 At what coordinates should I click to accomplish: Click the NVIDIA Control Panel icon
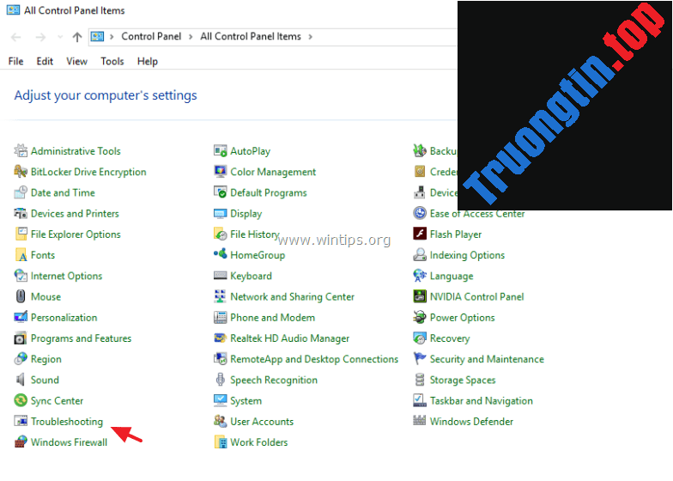(x=420, y=296)
